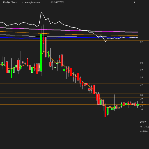
Task: Click the price label 18
Action: 141,102
